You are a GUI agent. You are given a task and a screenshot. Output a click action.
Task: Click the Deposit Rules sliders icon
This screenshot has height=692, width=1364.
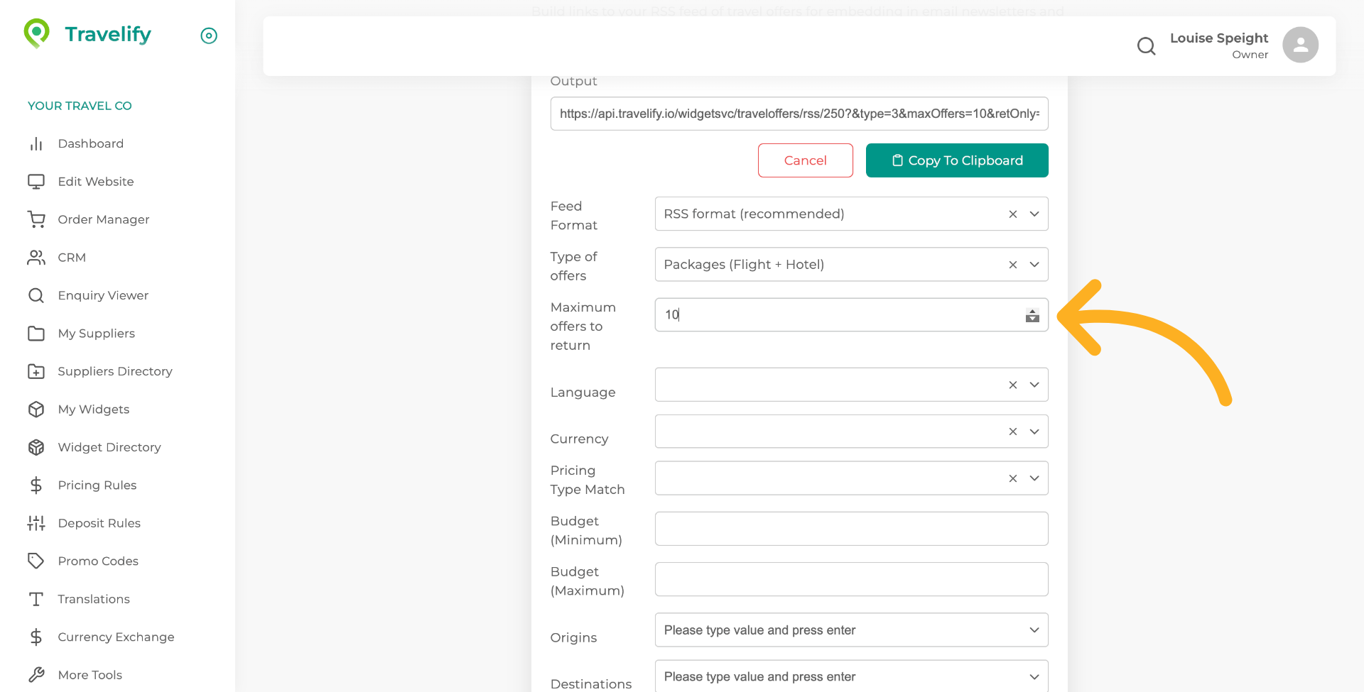pyautogui.click(x=36, y=523)
